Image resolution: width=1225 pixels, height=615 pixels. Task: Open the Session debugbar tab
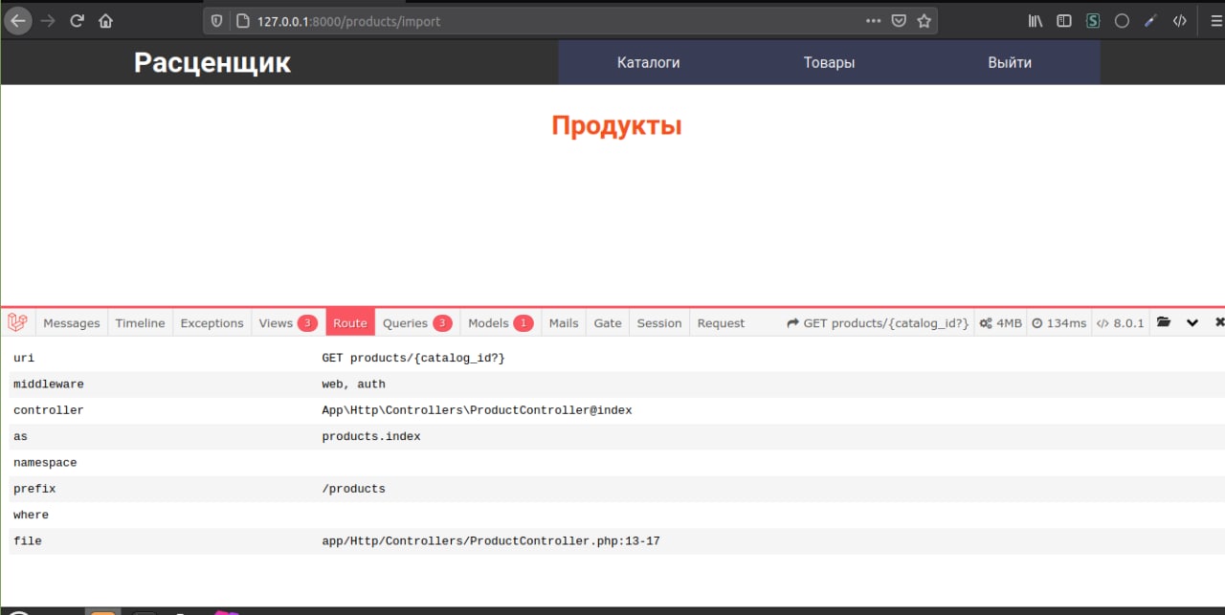[x=659, y=323]
